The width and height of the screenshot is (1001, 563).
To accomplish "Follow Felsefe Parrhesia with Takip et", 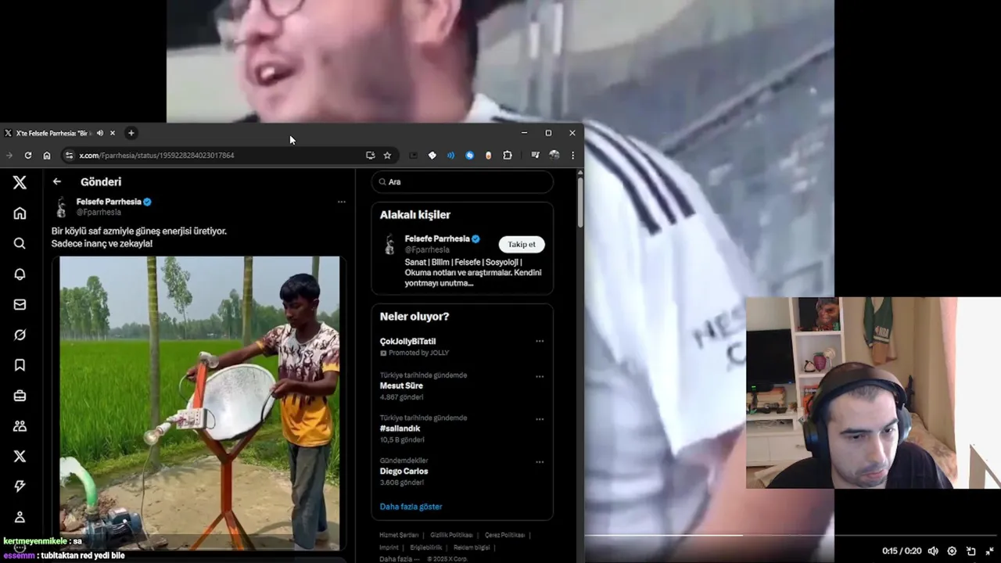I will click(x=522, y=244).
